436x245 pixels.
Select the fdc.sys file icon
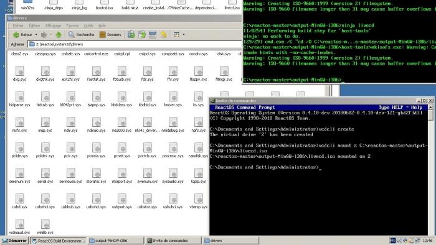148,72
